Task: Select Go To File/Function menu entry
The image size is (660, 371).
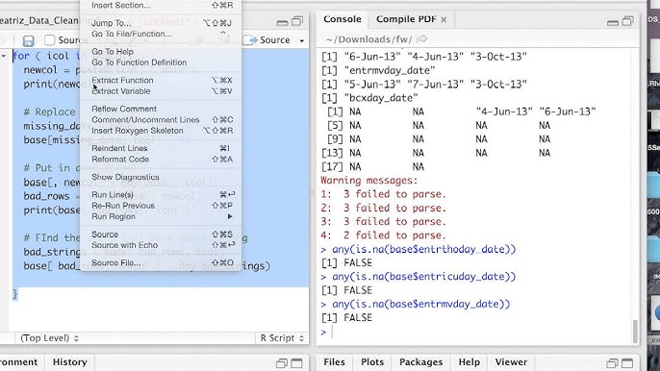Action: pyautogui.click(x=161, y=34)
